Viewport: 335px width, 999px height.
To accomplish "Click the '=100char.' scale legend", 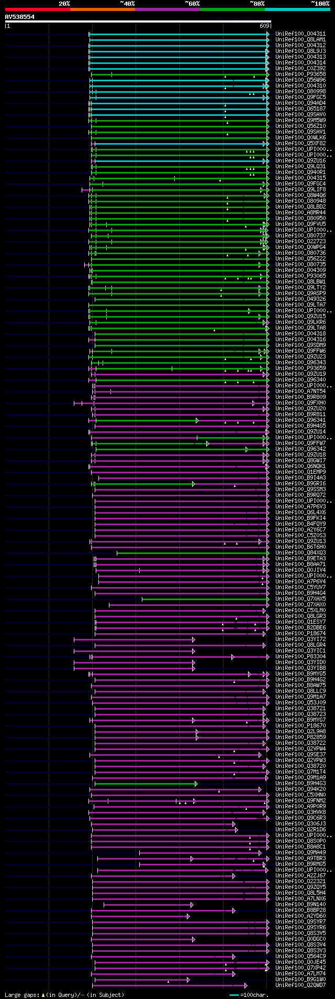I will pyautogui.click(x=249, y=995).
